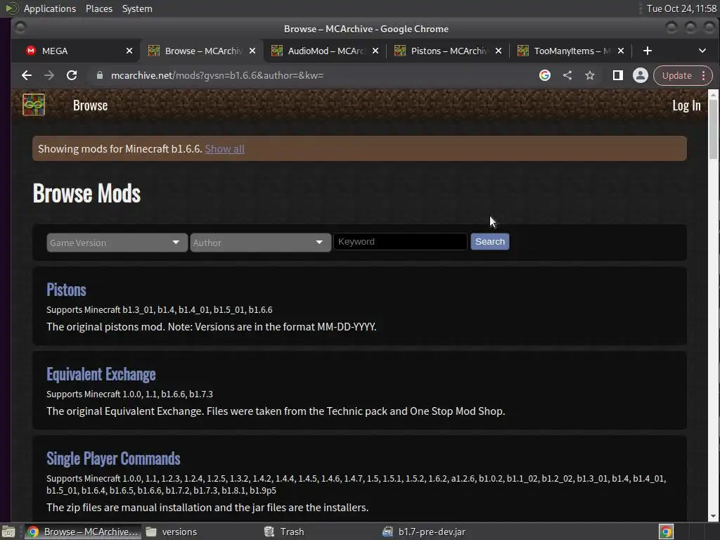Close the Browse – MCArchive tab
The width and height of the screenshot is (720, 540).
pyautogui.click(x=252, y=51)
